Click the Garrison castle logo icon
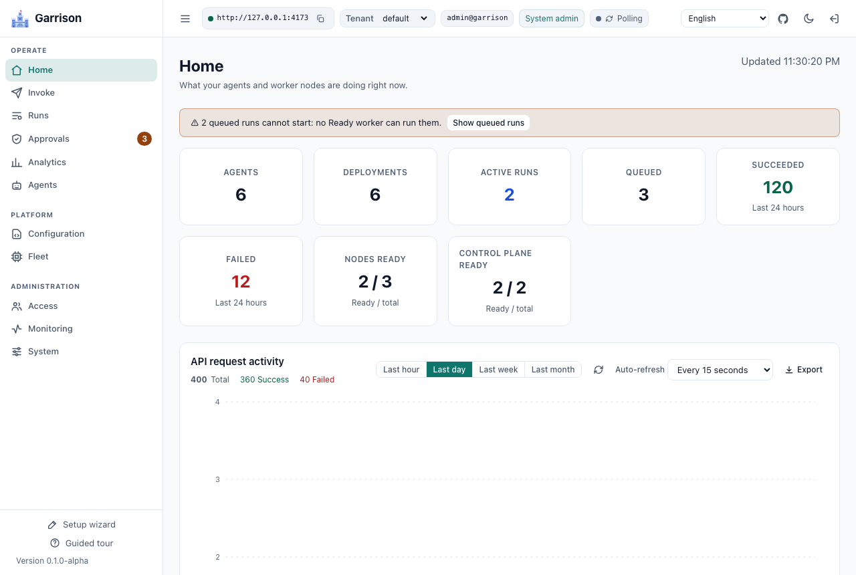The width and height of the screenshot is (856, 575). click(x=21, y=19)
